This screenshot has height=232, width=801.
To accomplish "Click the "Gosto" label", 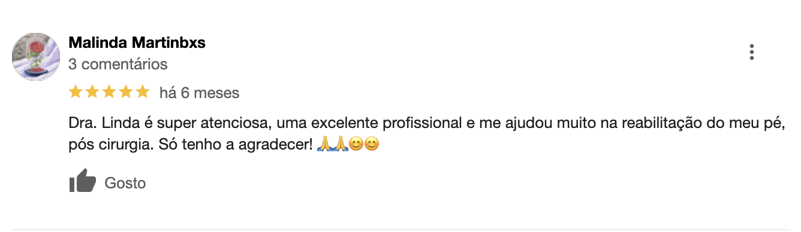I will pyautogui.click(x=125, y=183).
